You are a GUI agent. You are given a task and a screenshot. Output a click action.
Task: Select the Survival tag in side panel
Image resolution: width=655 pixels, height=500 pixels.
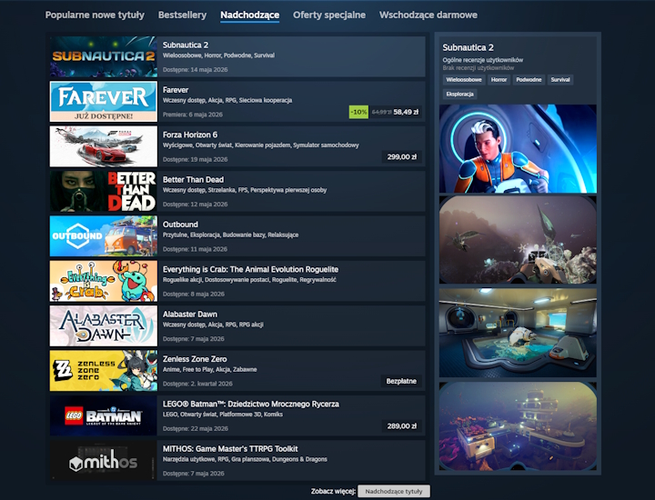(x=560, y=80)
